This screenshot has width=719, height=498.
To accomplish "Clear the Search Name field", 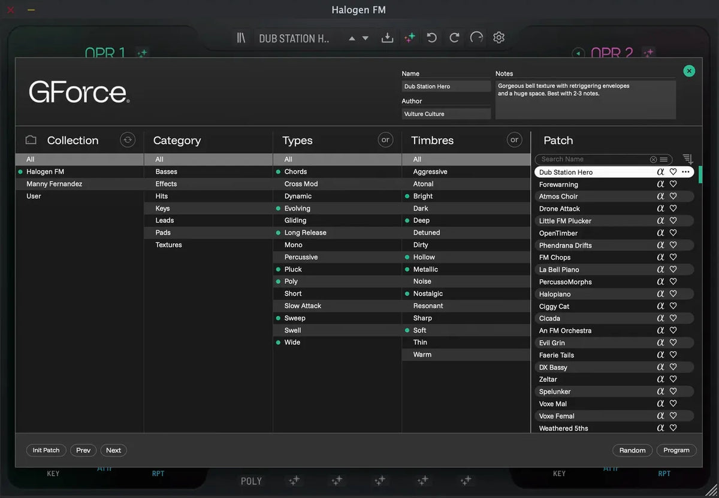I will (653, 159).
